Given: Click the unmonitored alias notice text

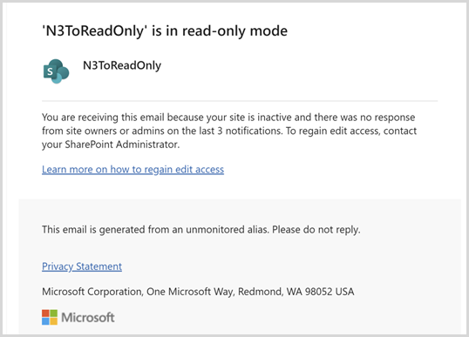Looking at the screenshot, I should coord(201,230).
